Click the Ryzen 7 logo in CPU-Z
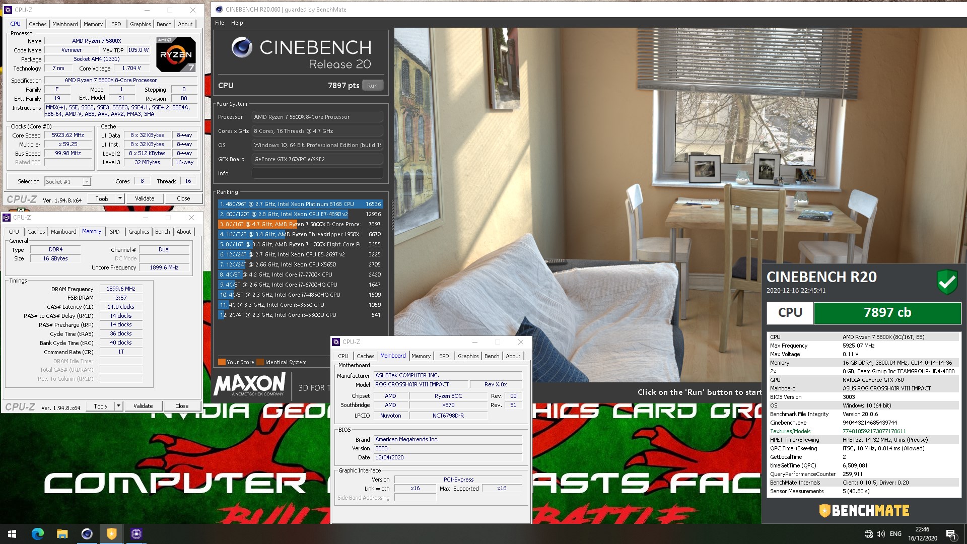 click(x=175, y=54)
